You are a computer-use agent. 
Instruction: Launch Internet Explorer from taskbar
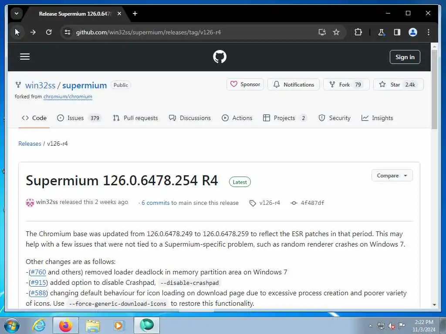pyautogui.click(x=39, y=325)
